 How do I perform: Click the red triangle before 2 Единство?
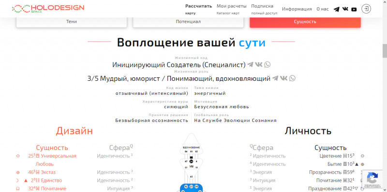click(26, 180)
